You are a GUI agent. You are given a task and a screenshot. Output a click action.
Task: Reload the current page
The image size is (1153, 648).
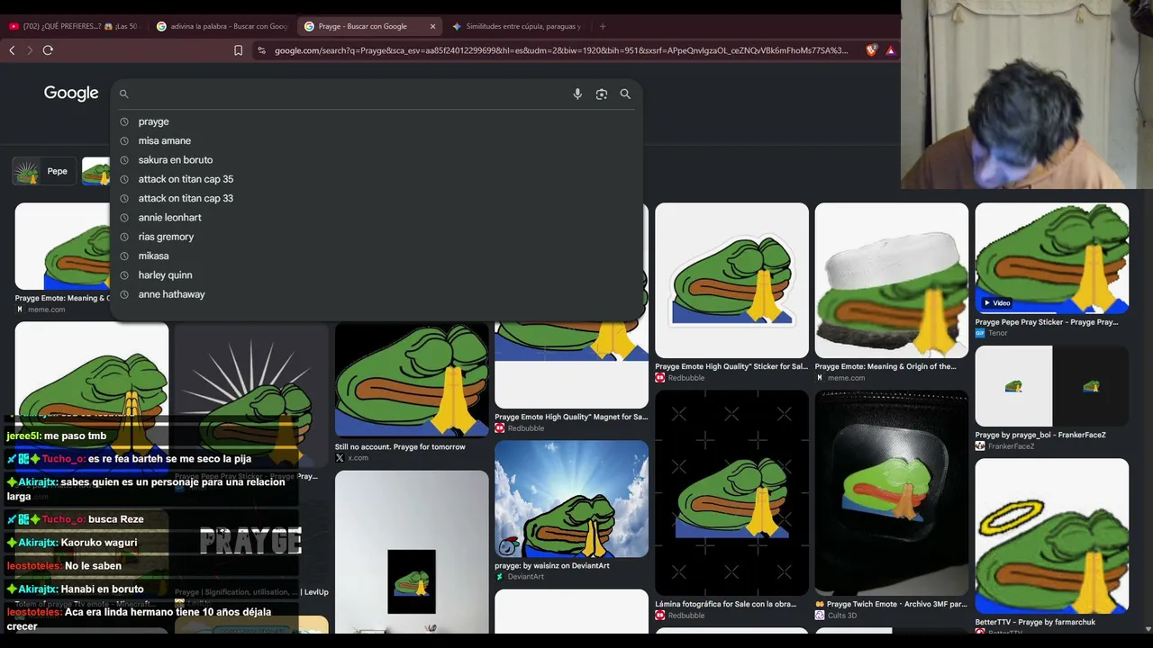[48, 50]
